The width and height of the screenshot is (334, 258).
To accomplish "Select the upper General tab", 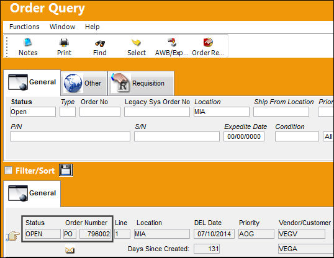I will point(32,82).
